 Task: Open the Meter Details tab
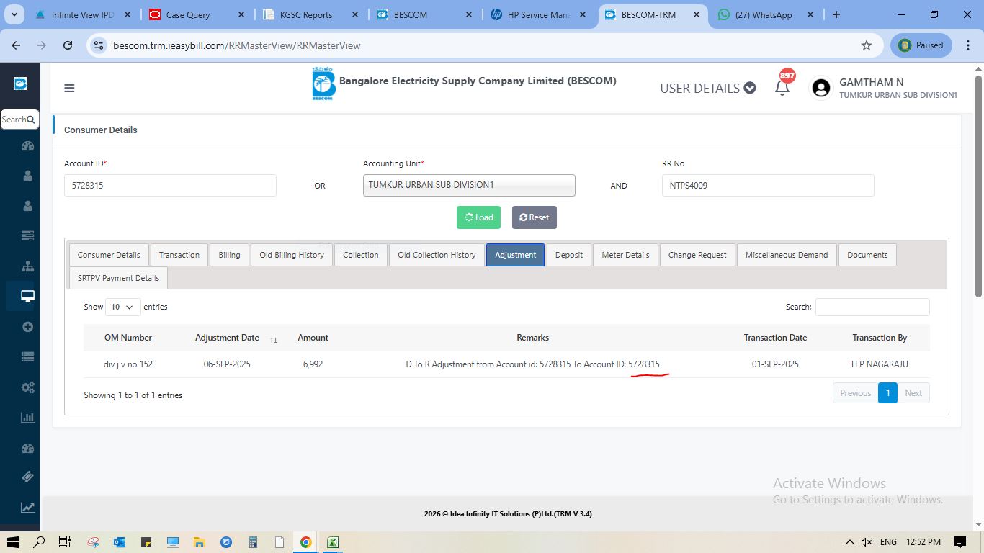pos(625,255)
